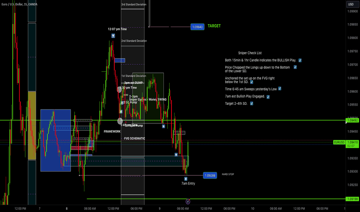Click the 7am Entry text label

coord(188,183)
